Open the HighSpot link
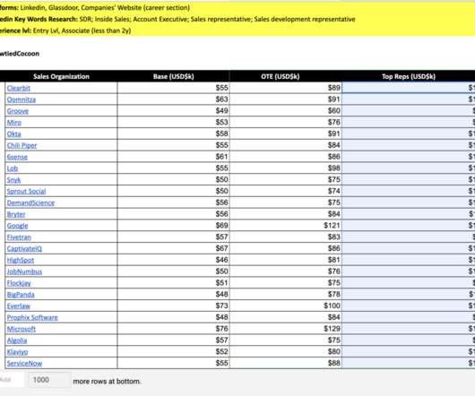The image size is (475, 396). [x=21, y=260]
